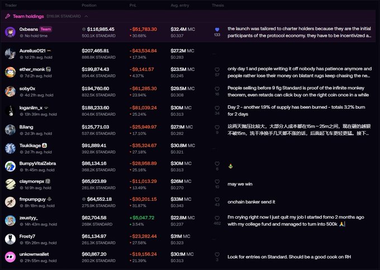Like ether_monk thesis heart

(x=217, y=70)
